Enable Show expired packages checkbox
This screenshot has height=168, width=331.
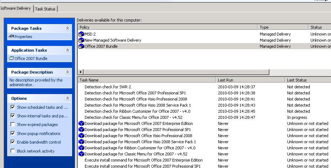click(x=13, y=125)
